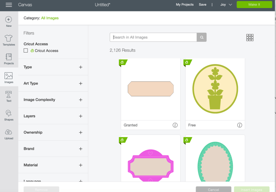The width and height of the screenshot is (276, 192).
Task: Open the Joy machine dropdown
Action: click(226, 5)
